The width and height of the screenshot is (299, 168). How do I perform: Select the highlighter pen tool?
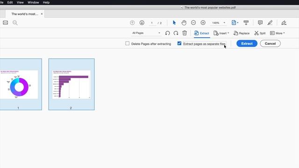[x=270, y=23]
